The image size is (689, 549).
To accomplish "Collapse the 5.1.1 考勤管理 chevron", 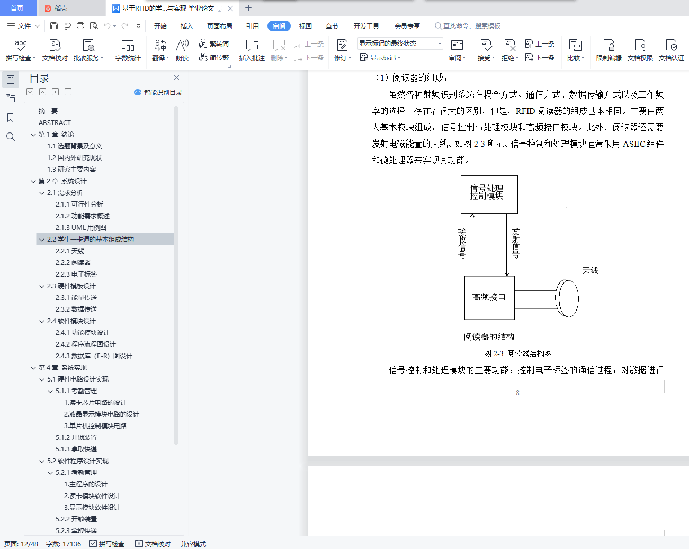I will click(x=50, y=391).
